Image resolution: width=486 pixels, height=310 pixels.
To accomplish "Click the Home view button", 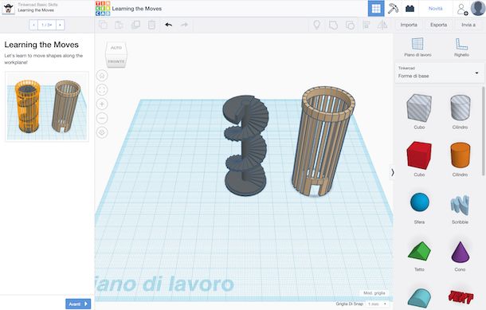I will pos(102,76).
